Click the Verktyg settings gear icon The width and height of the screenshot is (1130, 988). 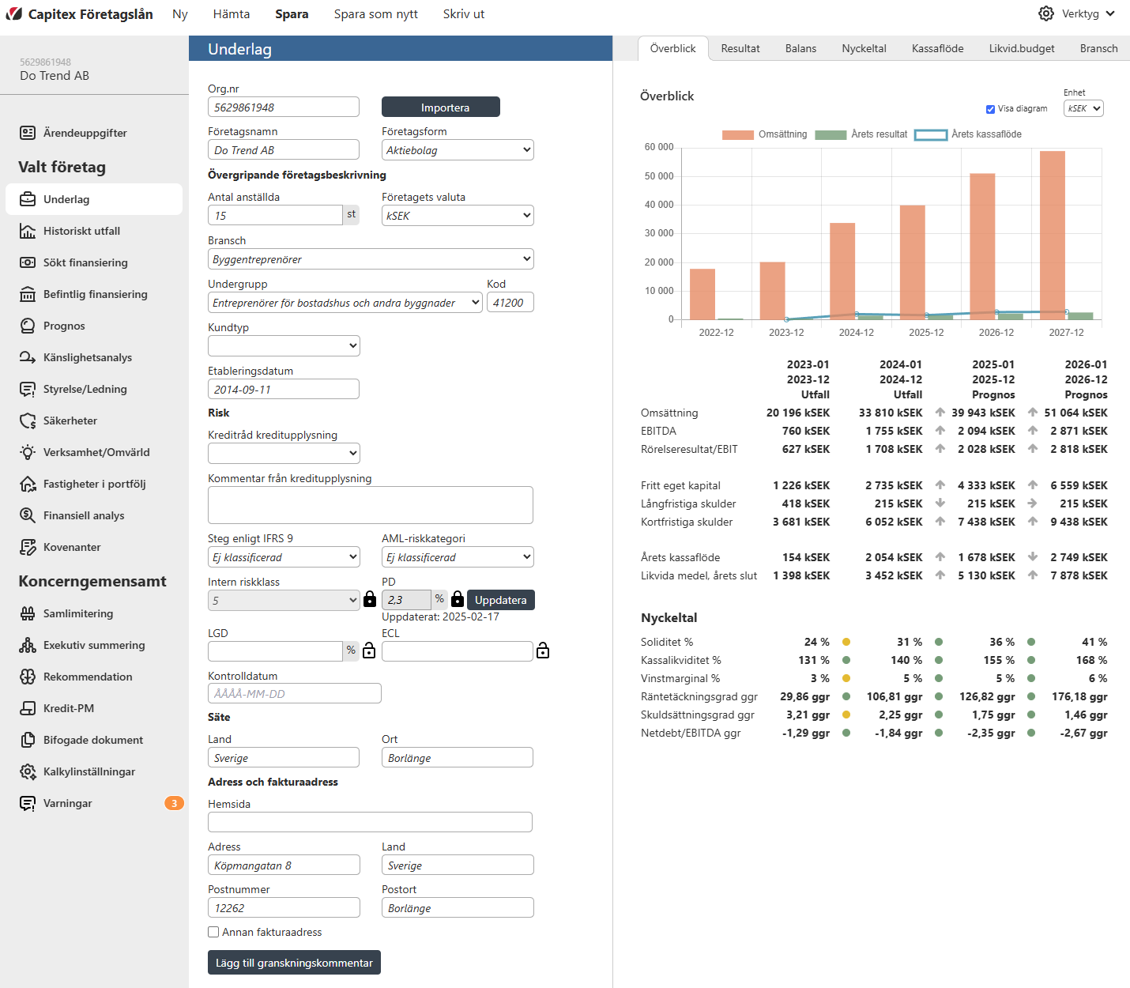pos(1046,13)
